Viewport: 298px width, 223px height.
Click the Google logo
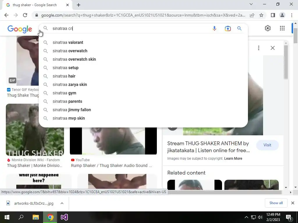point(19,29)
